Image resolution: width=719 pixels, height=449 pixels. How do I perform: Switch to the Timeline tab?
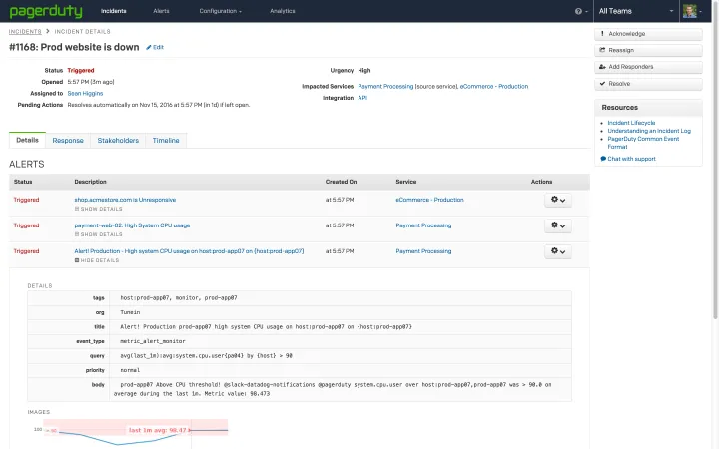coord(166,141)
